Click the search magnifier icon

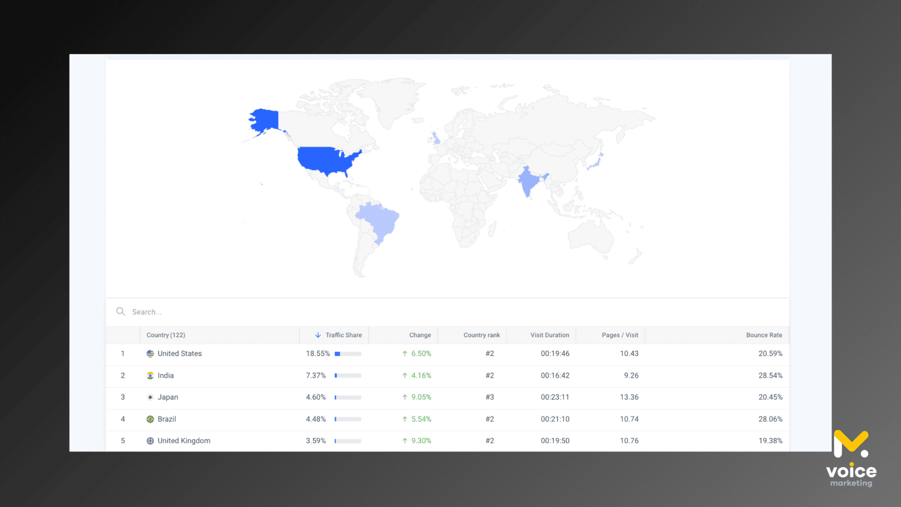click(x=120, y=311)
